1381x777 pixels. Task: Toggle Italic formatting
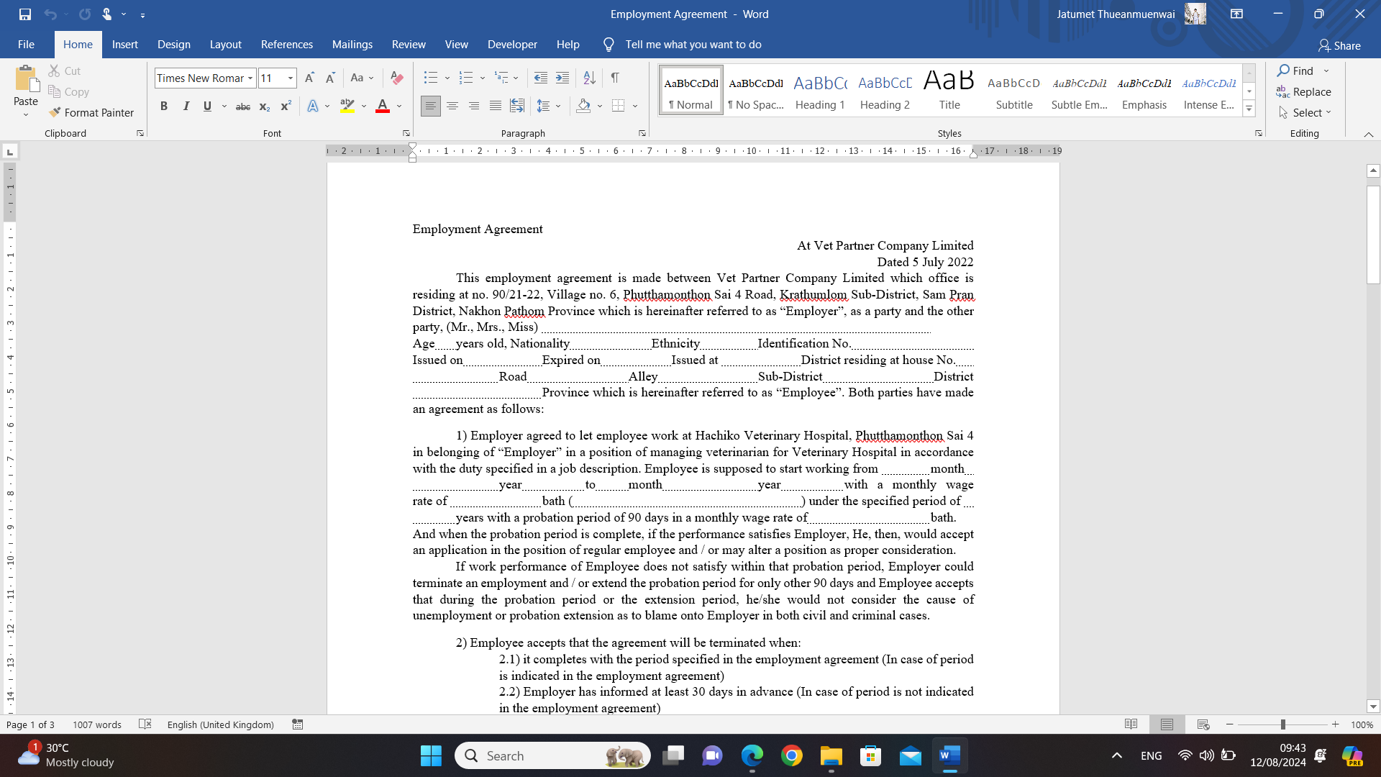(x=186, y=106)
